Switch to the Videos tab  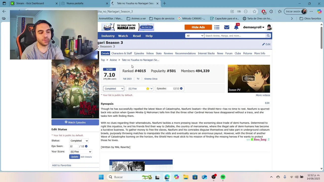click(x=150, y=53)
